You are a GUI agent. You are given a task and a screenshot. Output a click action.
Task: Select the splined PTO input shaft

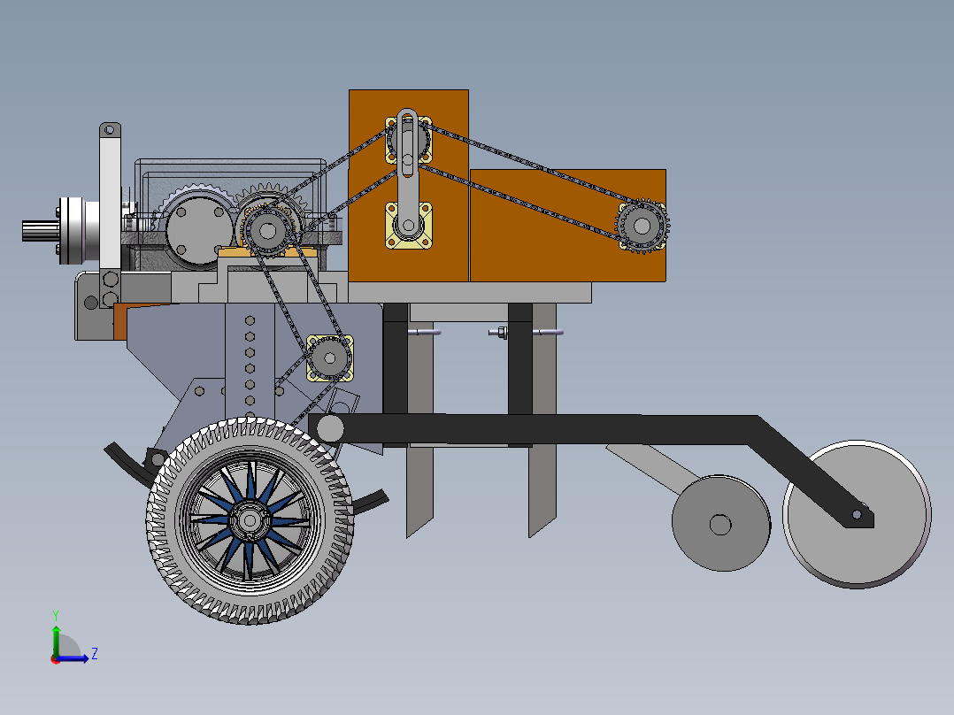(x=40, y=231)
